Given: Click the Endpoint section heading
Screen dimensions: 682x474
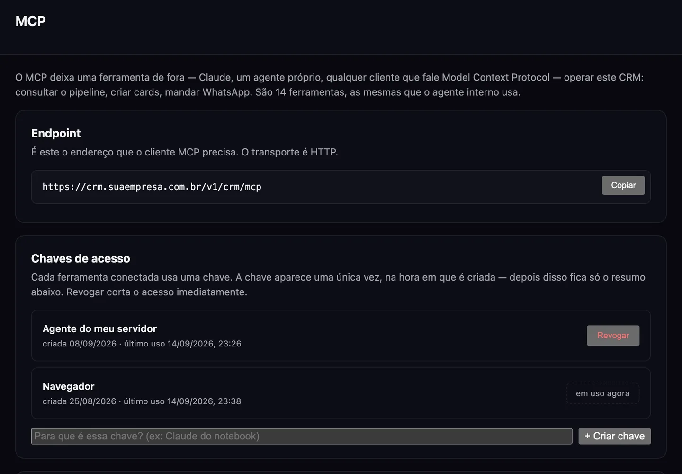Looking at the screenshot, I should pyautogui.click(x=56, y=133).
